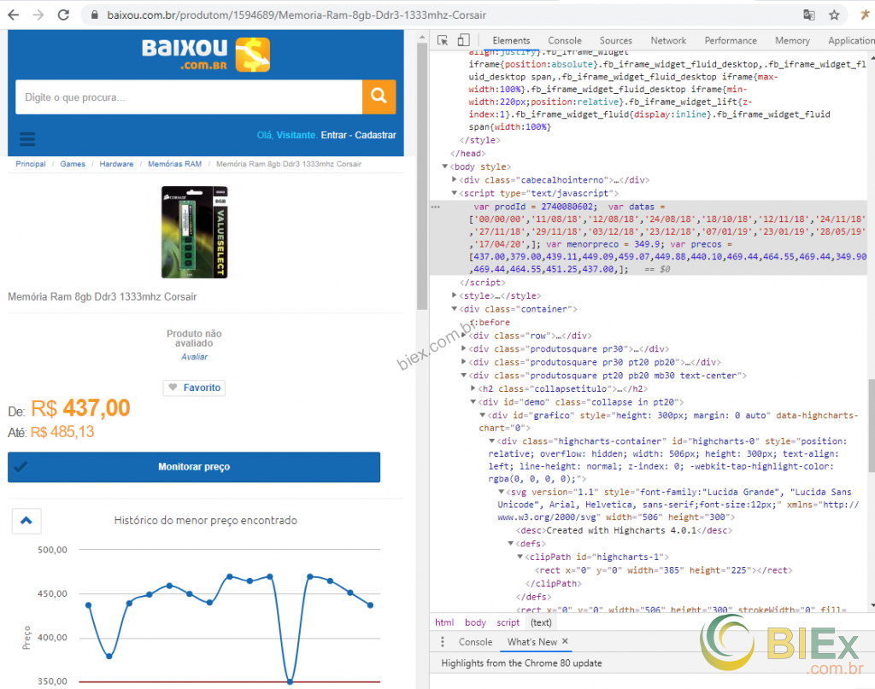
Task: Click the R$ 485,13 maximum price
Action: coord(62,432)
